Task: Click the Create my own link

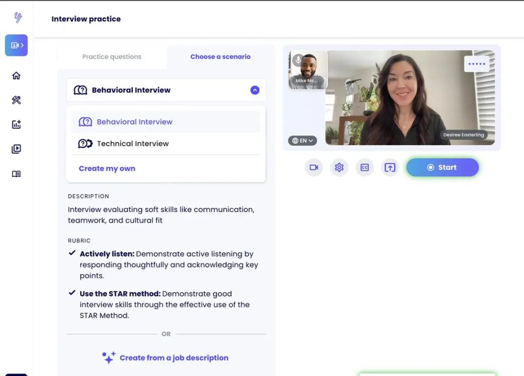Action: point(107,168)
